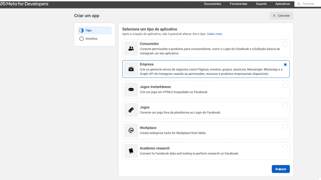The height and width of the screenshot is (180, 321).
Task: Click the 'Criar um app' heading
Action: pos(86,16)
